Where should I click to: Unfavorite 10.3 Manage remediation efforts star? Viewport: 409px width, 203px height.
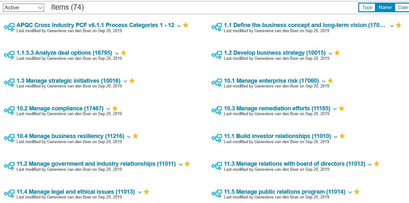coord(341,108)
